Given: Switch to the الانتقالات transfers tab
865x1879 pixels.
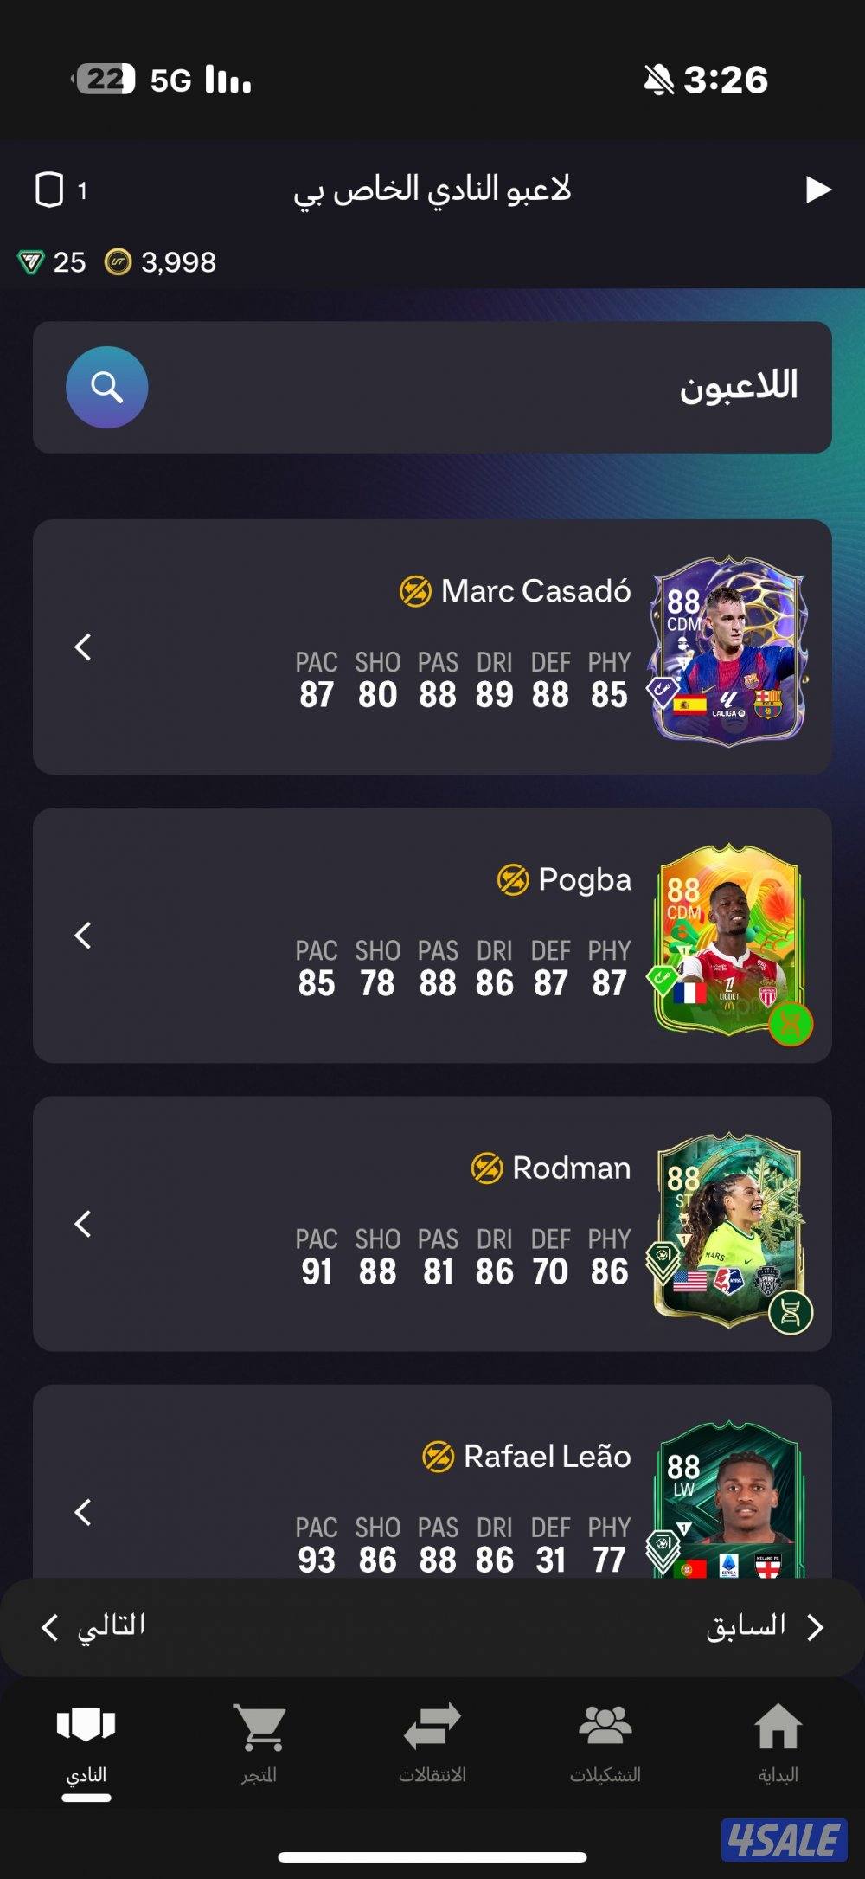Looking at the screenshot, I should [432, 1743].
